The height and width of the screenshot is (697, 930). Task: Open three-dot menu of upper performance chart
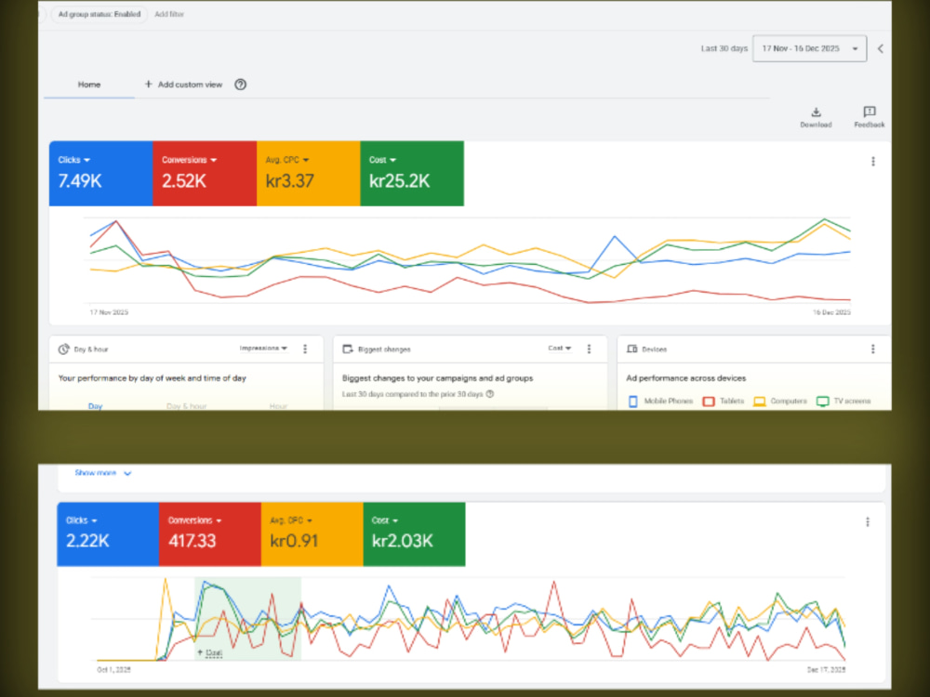pyautogui.click(x=873, y=161)
